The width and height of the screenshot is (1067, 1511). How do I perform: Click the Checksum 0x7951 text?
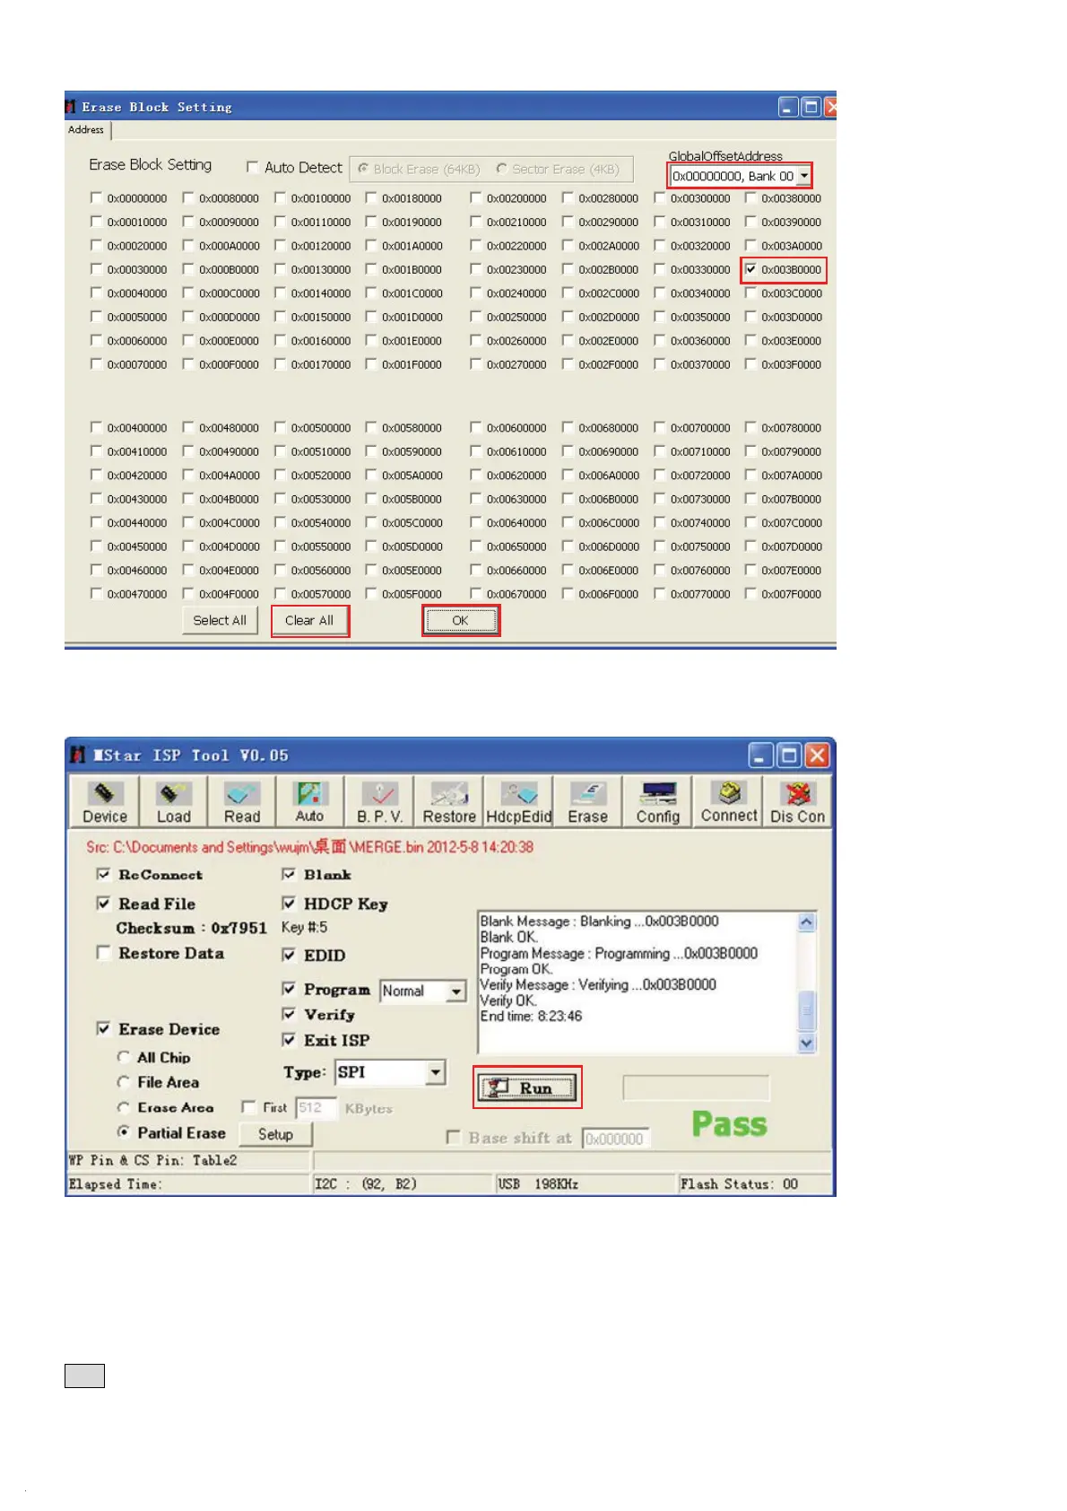pos(191,928)
